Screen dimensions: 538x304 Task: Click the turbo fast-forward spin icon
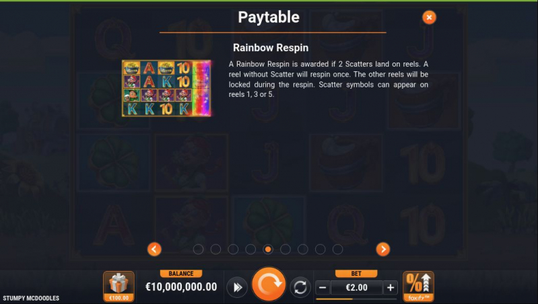click(237, 287)
